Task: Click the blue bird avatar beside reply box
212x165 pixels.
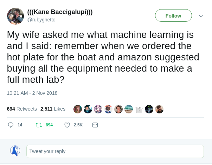Action: pyautogui.click(x=15, y=151)
